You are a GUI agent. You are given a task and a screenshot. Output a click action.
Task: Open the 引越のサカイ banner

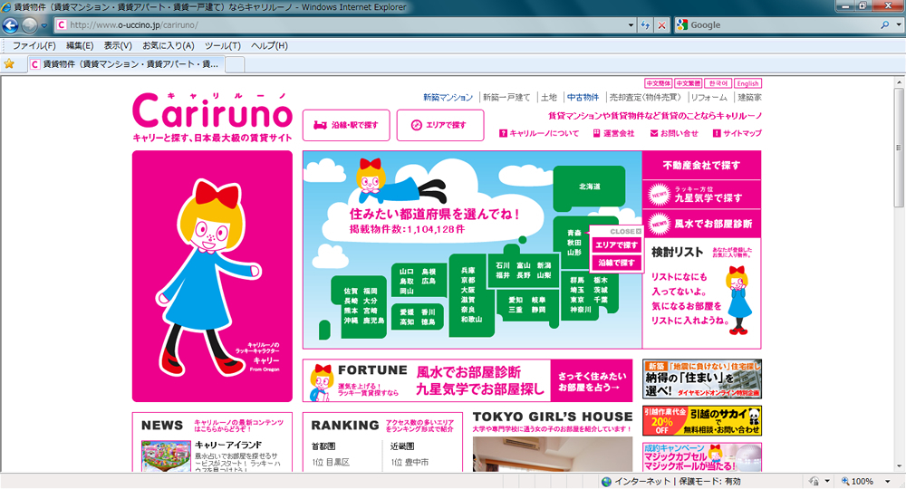click(x=702, y=420)
